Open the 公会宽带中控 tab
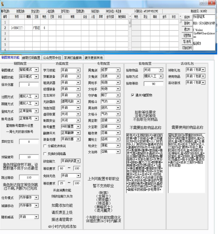Image resolution: width=218 pixels, height=234 pixels. [52, 58]
